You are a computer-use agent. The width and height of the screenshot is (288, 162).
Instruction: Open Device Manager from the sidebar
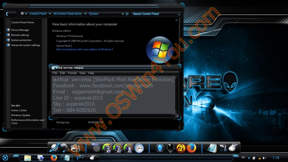pos(20,30)
